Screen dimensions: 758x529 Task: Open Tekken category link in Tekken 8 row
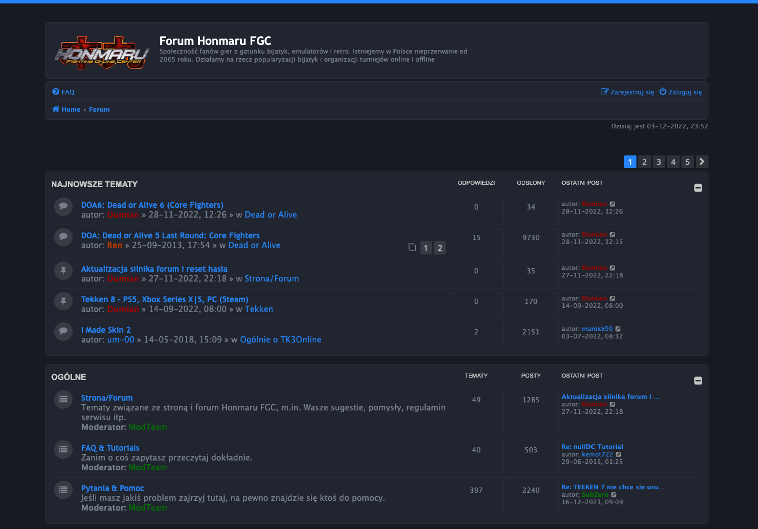tap(259, 309)
